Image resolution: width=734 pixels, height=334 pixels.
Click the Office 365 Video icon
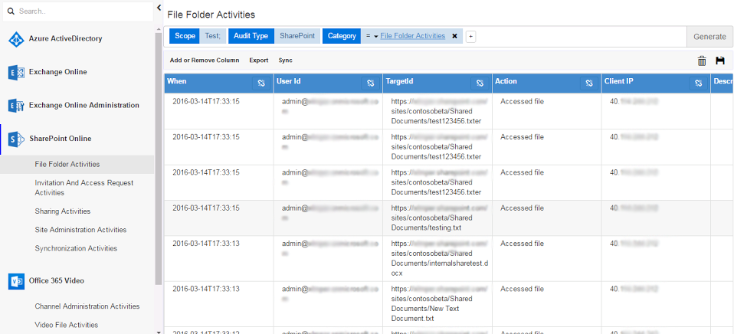(16, 281)
